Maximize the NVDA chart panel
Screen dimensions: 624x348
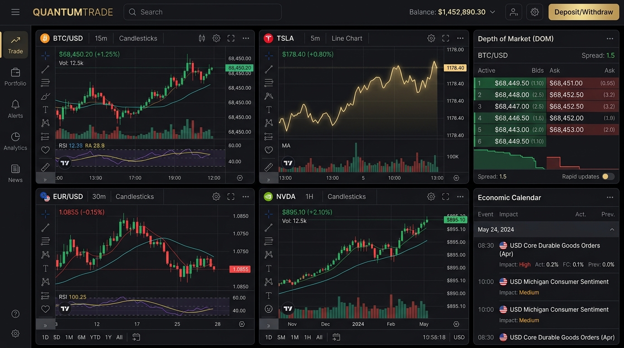point(446,197)
